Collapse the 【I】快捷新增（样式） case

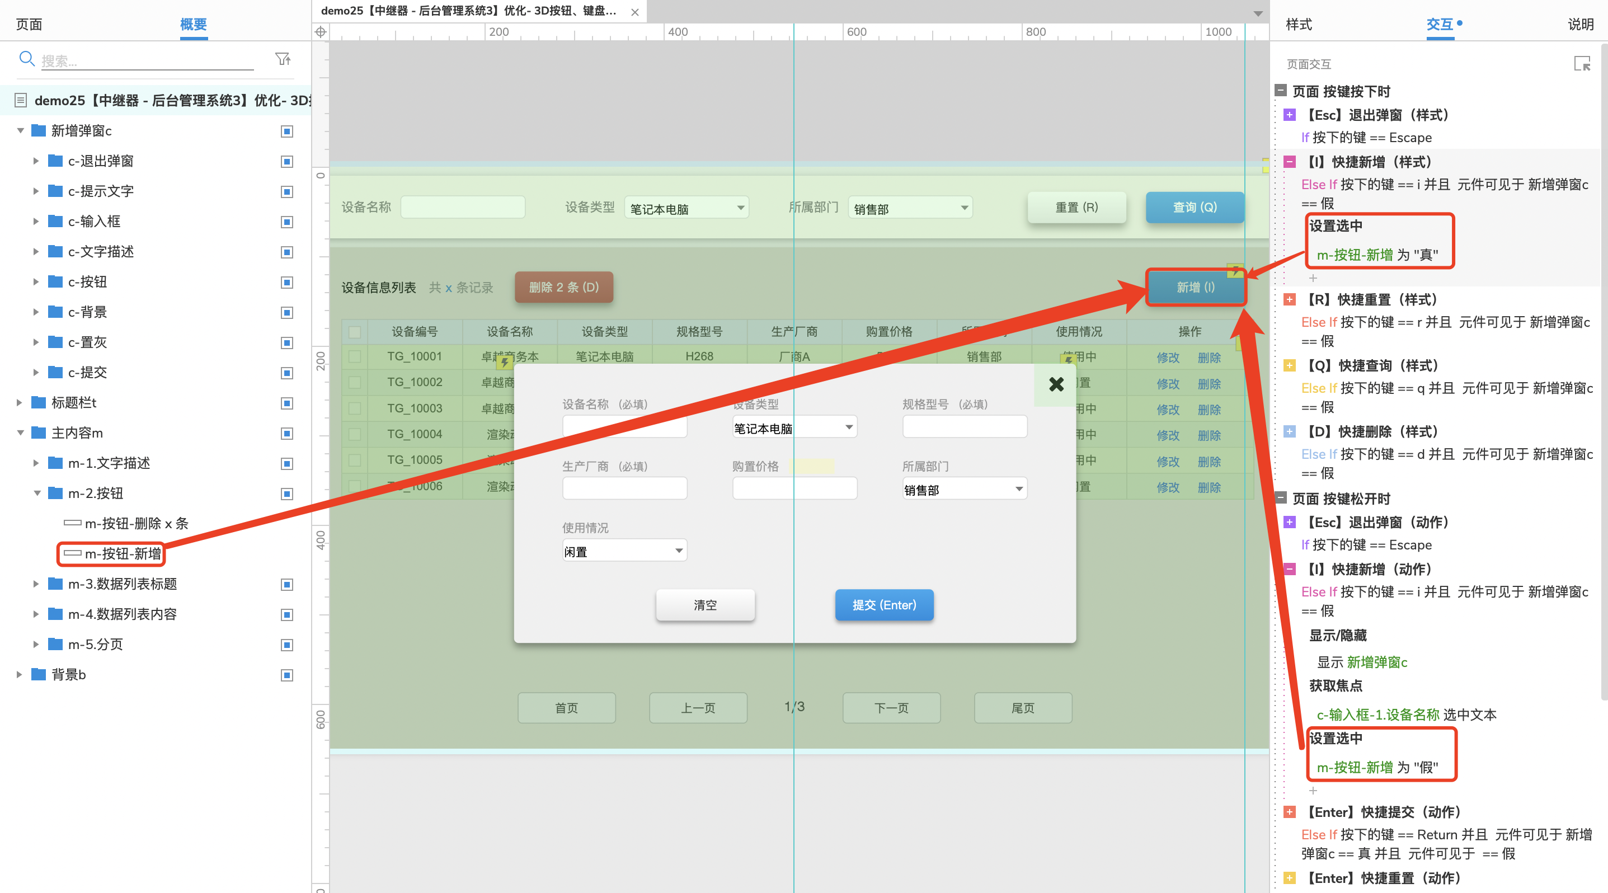[x=1289, y=162]
